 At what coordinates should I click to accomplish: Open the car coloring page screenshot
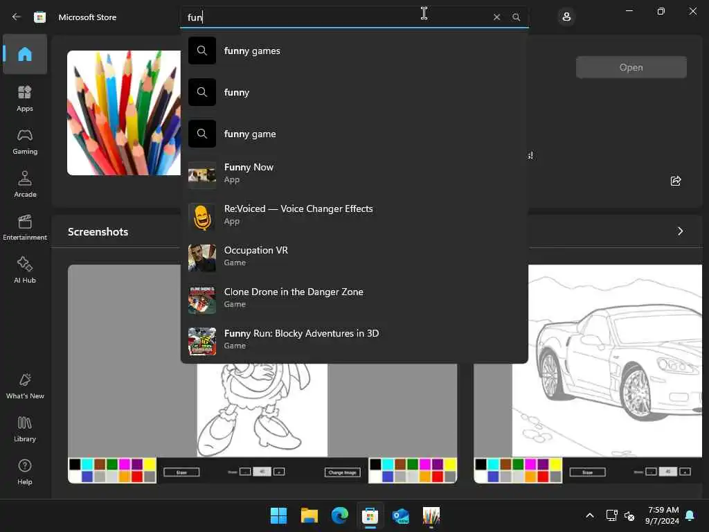pyautogui.click(x=588, y=373)
